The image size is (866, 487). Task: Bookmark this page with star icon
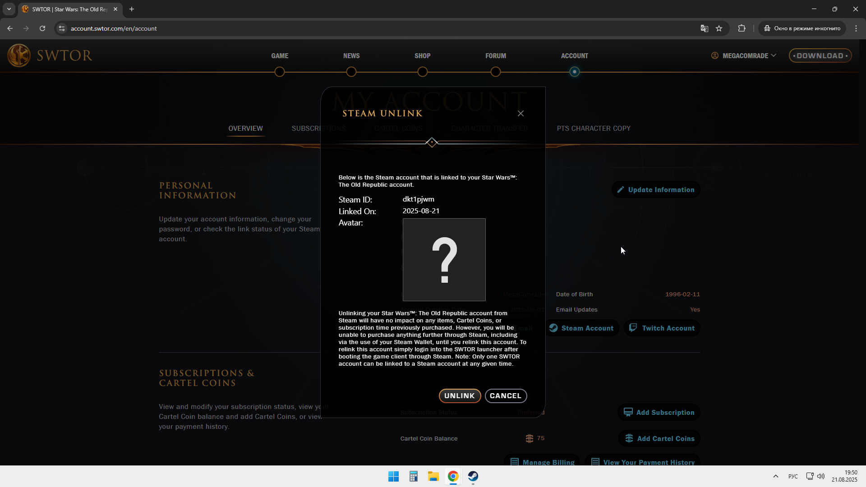[719, 28]
